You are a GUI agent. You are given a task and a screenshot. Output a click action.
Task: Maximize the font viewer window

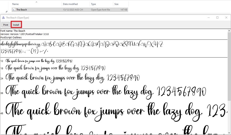coord(217,18)
